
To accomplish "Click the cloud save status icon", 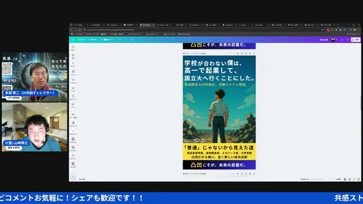I will pyautogui.click(x=132, y=40).
